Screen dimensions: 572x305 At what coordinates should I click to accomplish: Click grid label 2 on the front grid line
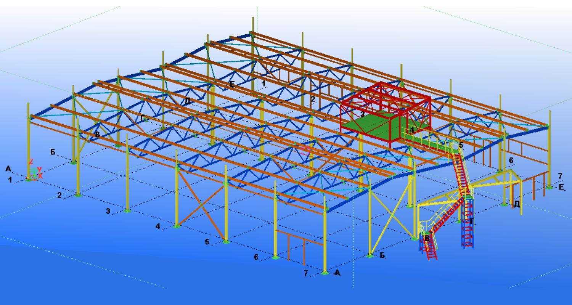pos(59,195)
